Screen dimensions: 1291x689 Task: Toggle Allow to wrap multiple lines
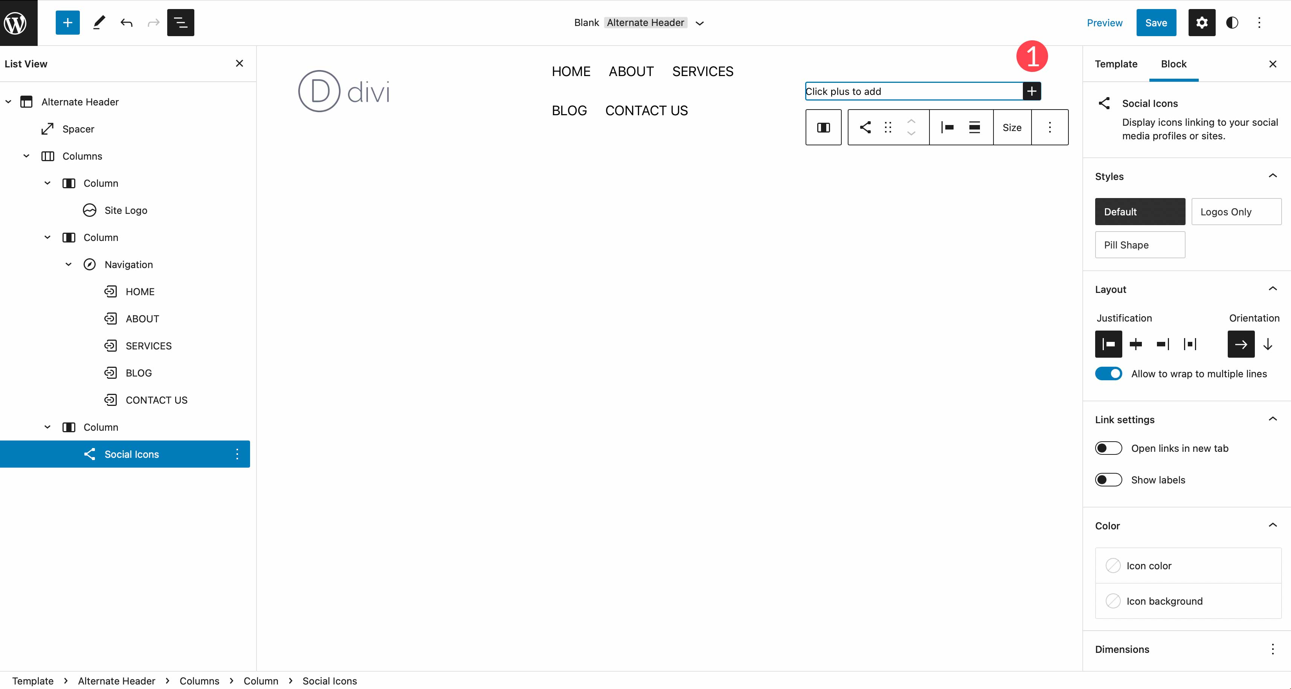[1108, 373]
